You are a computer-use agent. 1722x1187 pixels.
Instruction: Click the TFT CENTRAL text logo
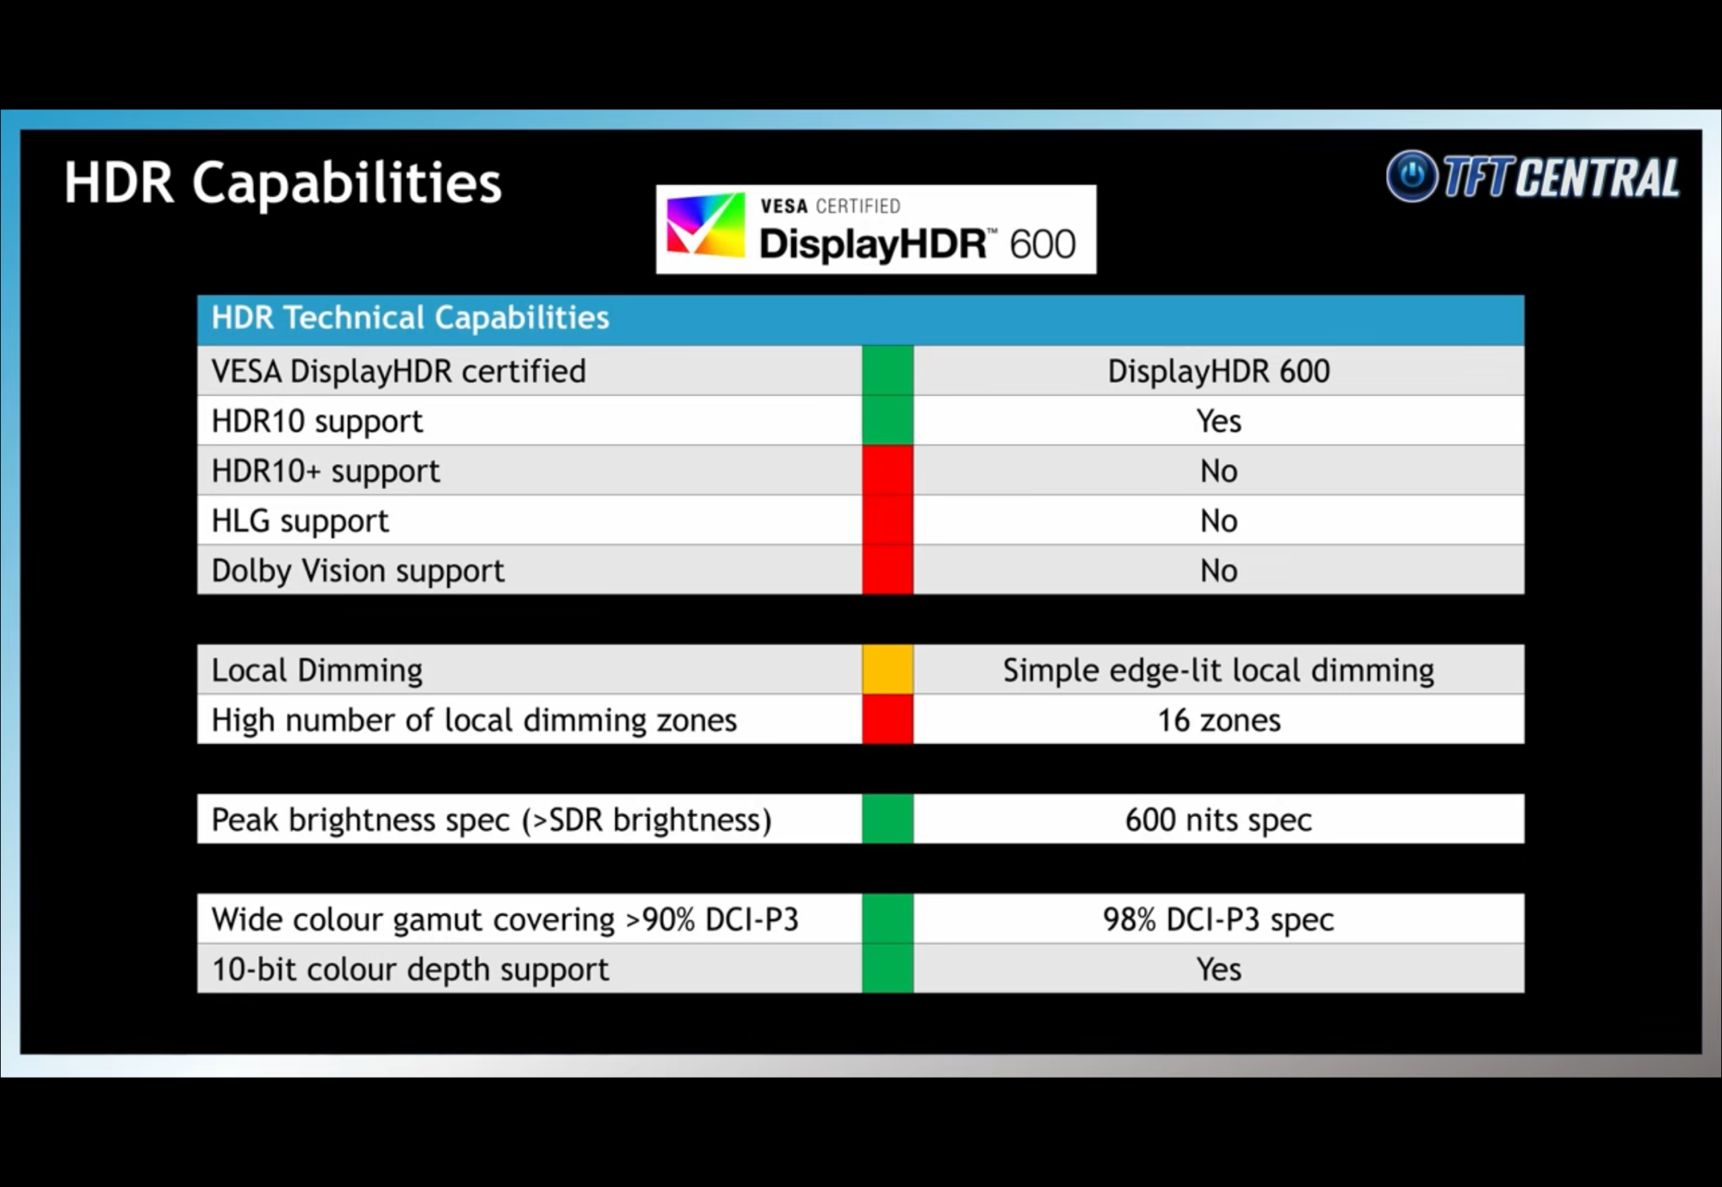(1560, 178)
